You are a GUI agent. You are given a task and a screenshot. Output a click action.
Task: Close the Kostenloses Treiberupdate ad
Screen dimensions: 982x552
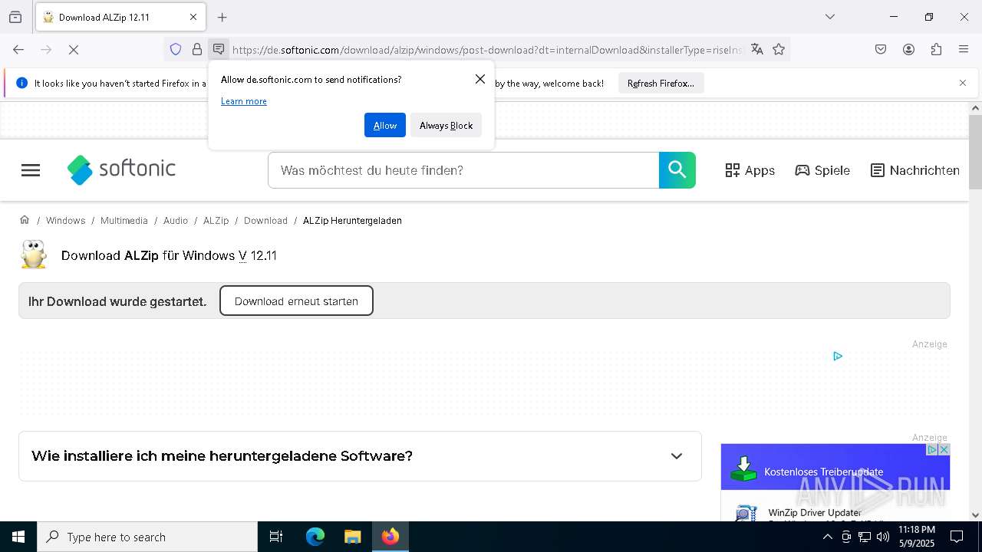(x=944, y=449)
